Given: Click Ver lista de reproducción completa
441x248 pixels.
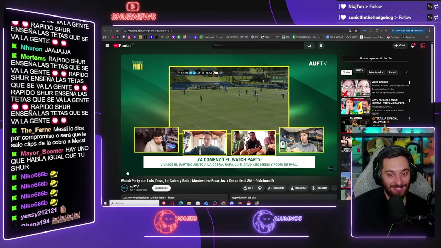Looking at the screenshot, I should click(388, 93).
